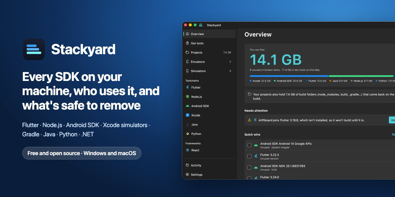The width and height of the screenshot is (395, 197).
Task: Click the 'Xcode 32.8 GB' legend entry
Action: [x=260, y=81]
